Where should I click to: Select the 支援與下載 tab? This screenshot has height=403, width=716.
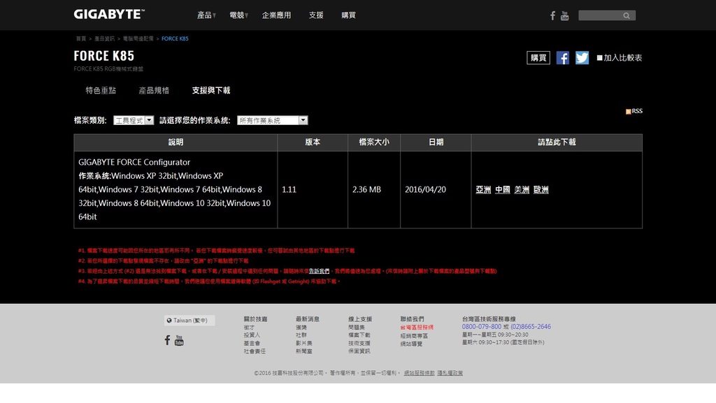coord(211,90)
